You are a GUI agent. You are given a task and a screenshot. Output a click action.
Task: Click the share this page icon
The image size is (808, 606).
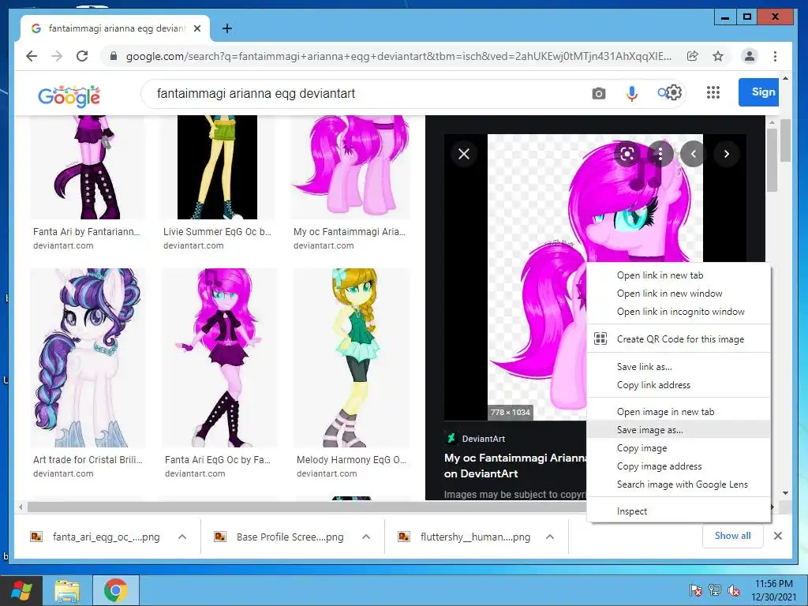pos(693,56)
